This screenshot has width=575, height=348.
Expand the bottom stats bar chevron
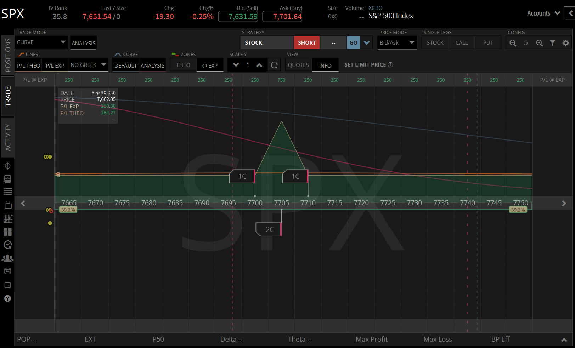coord(564,340)
